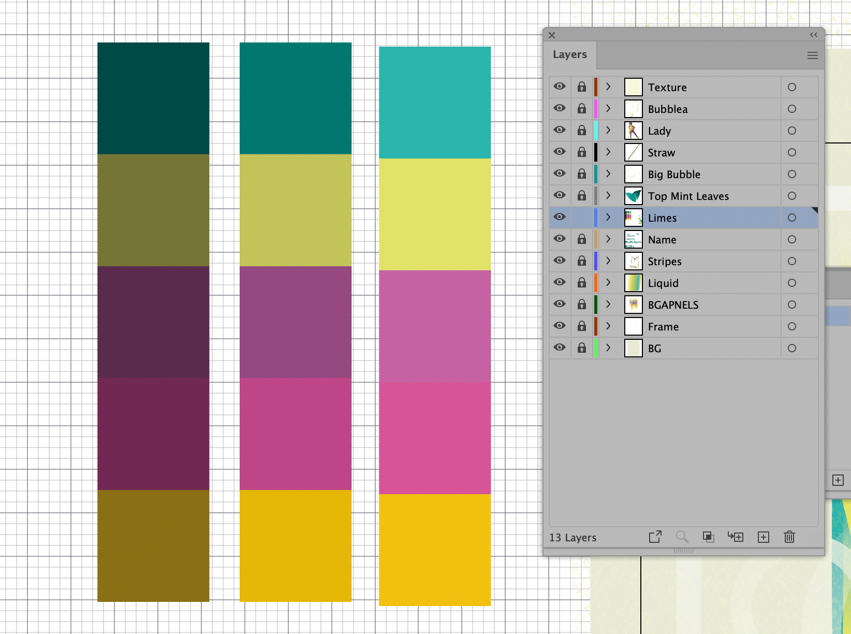The width and height of the screenshot is (851, 634).
Task: Click the Name layer thumbnail
Action: click(x=634, y=239)
